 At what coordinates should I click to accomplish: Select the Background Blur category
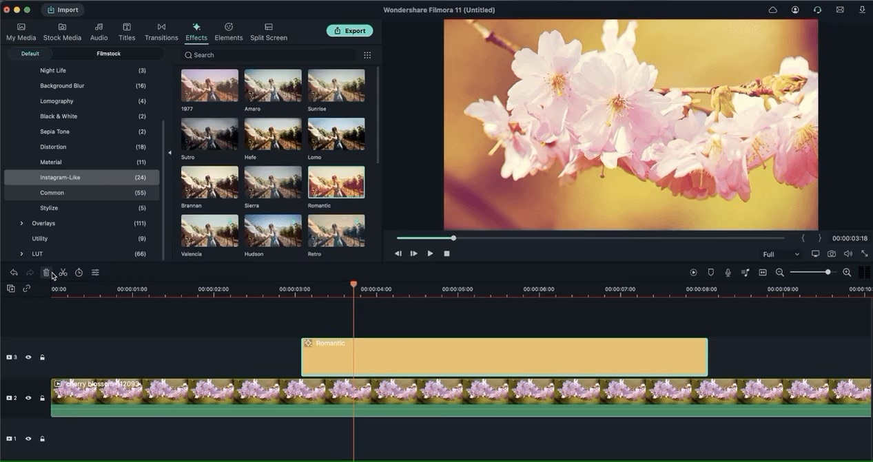click(82, 86)
